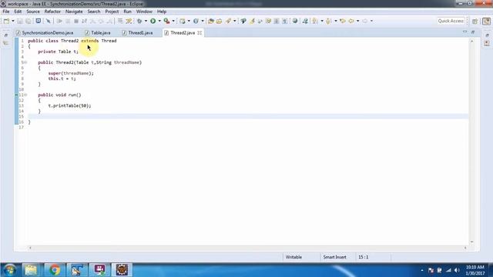This screenshot has width=493, height=277.
Task: Expand the Run dropdown arrow
Action: click(159, 21)
